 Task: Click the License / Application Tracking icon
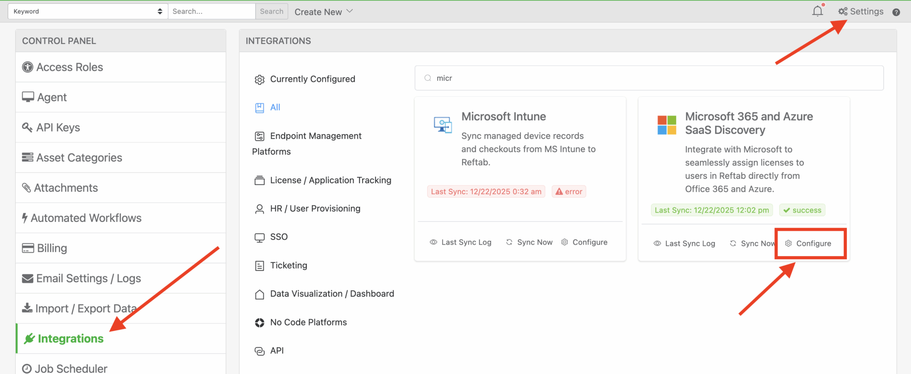click(x=259, y=181)
